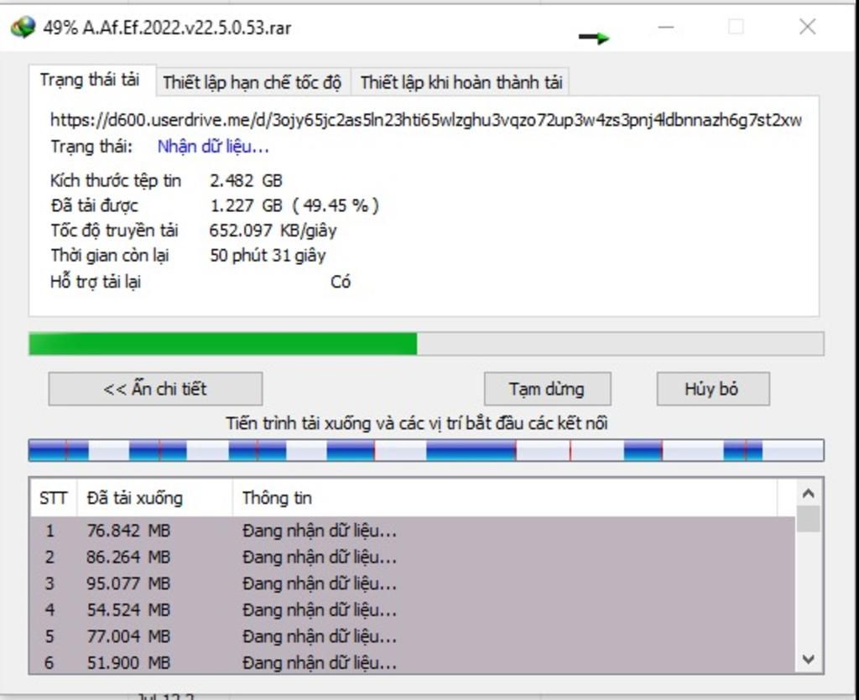Collapse details with Ẩn chi tiết button
Viewport: 859px width, 700px height.
[x=155, y=389]
